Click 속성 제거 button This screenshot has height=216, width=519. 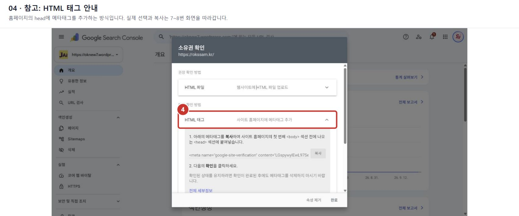[314, 200]
